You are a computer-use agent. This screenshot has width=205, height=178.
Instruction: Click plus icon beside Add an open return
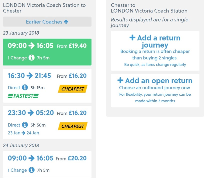coord(120,80)
